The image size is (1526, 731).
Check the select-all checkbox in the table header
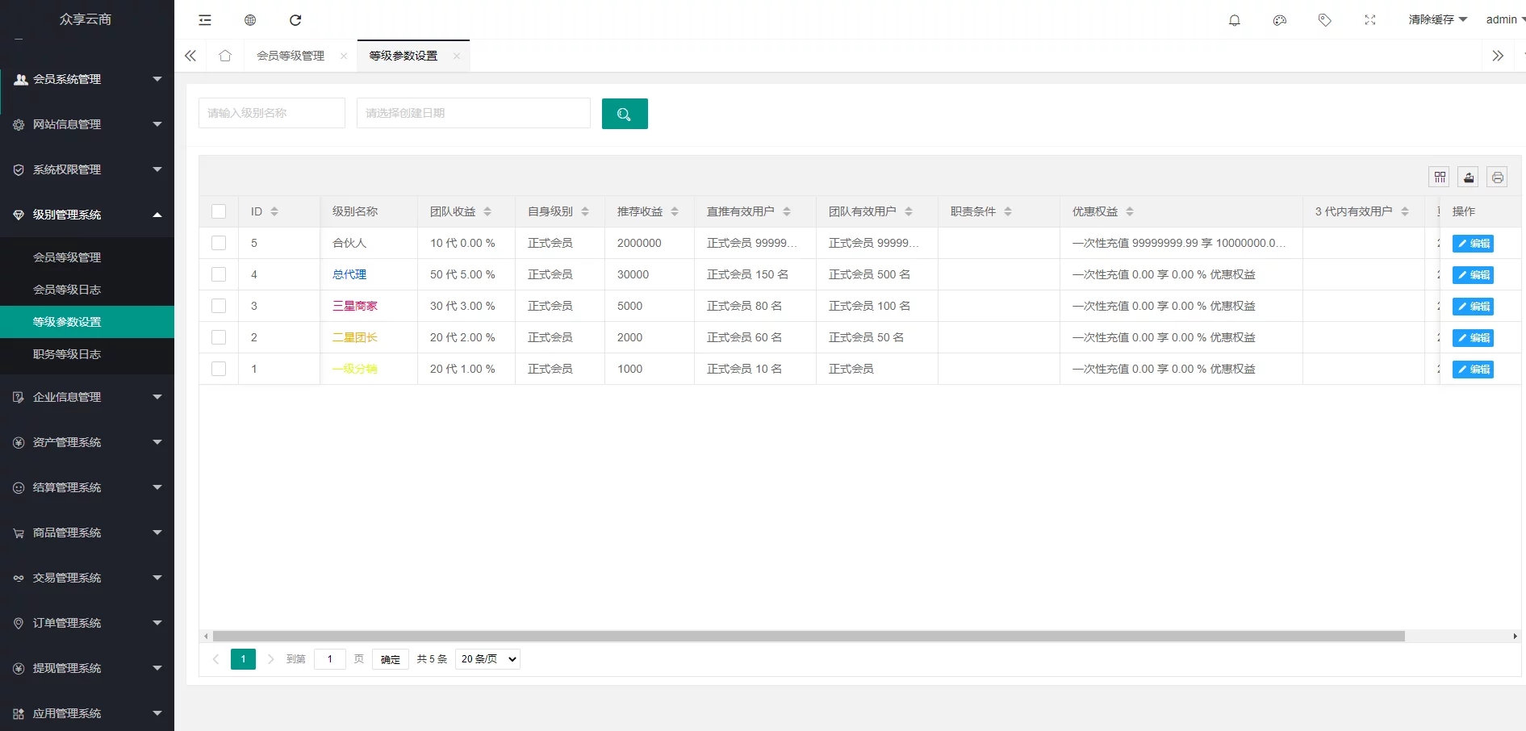(219, 211)
